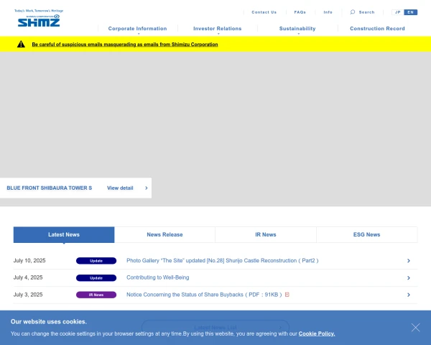
Task: Switch language to JP
Action: click(x=398, y=12)
